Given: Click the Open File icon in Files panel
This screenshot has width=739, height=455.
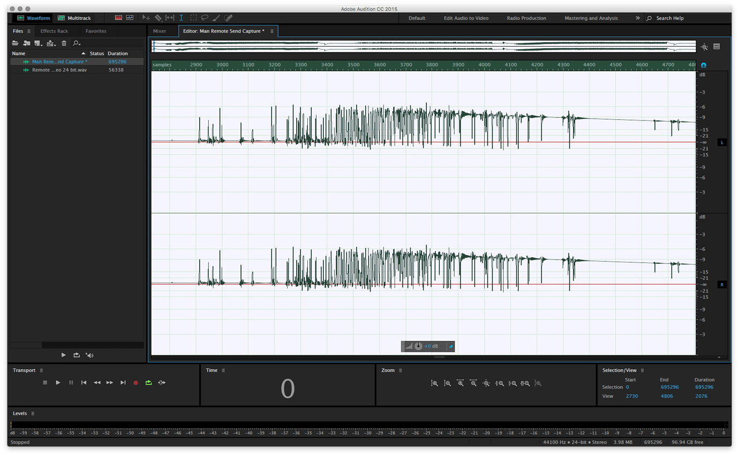Looking at the screenshot, I should 14,43.
